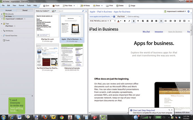Viewport: 193px width, 120px height.
Task: Click the best-selling book ad link
Action: click(17, 109)
